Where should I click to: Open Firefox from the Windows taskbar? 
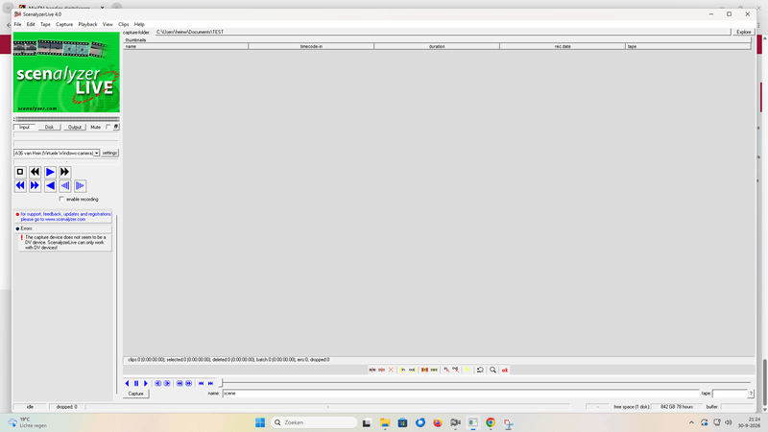coord(438,422)
